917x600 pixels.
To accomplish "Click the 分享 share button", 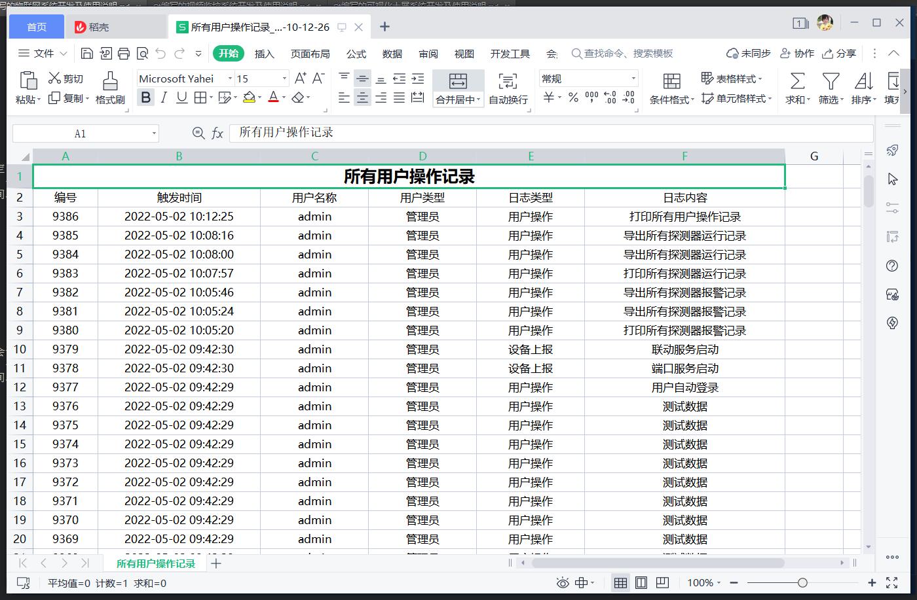I will [x=840, y=54].
